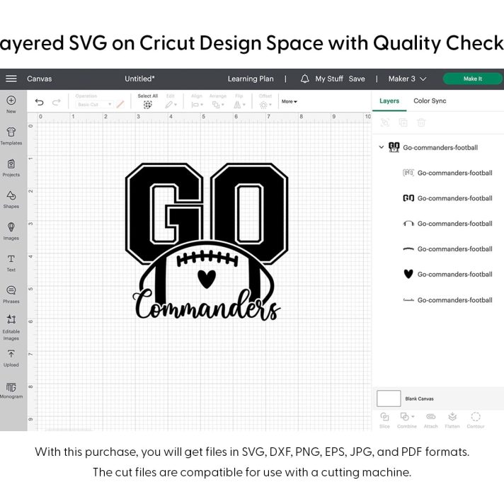Select the GO outline layer
The image size is (504, 504).
(x=447, y=173)
